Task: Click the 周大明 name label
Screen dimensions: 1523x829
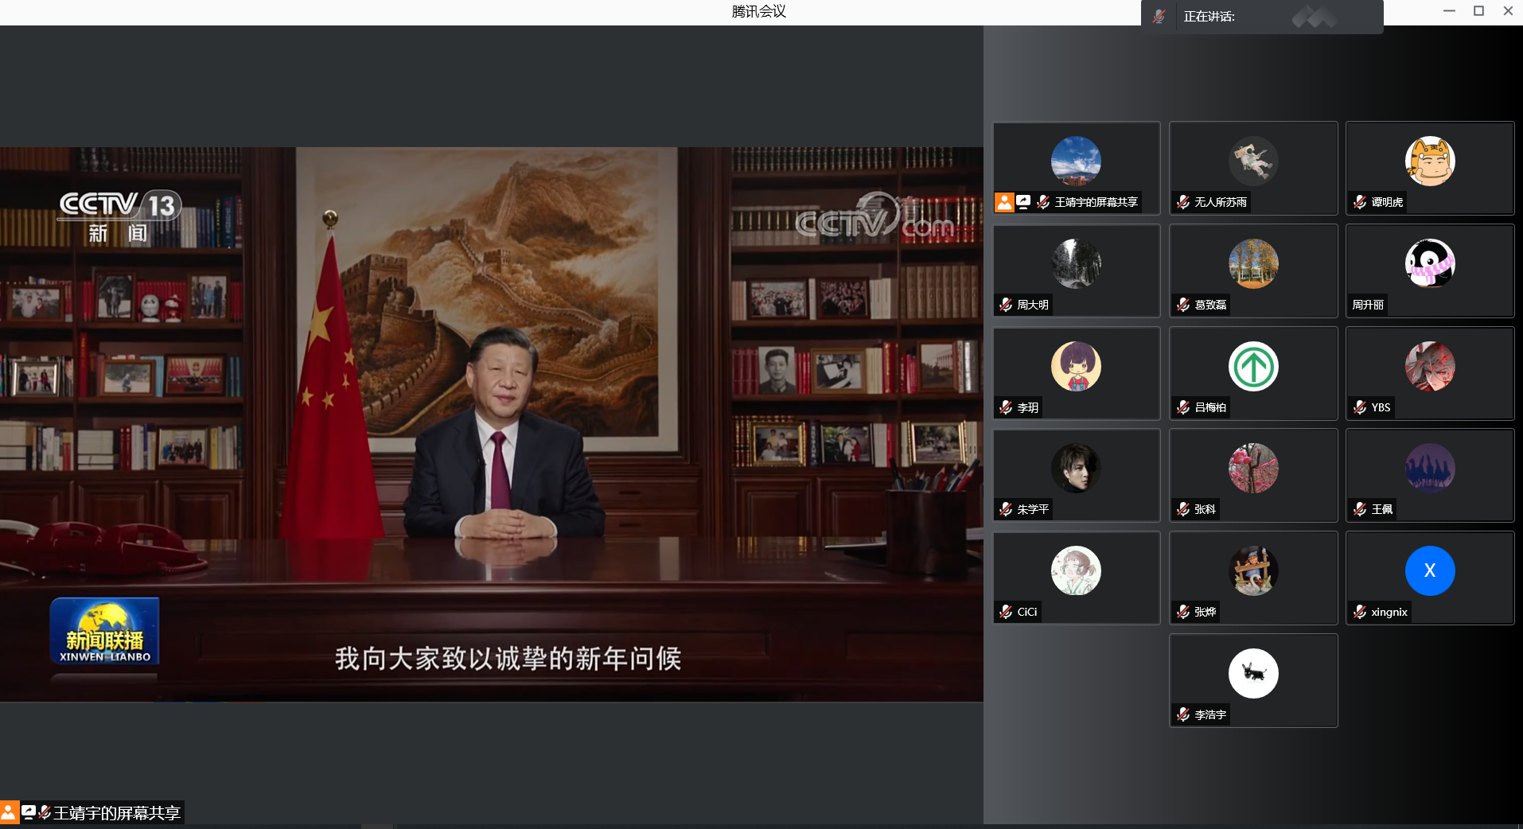Action: click(1033, 305)
